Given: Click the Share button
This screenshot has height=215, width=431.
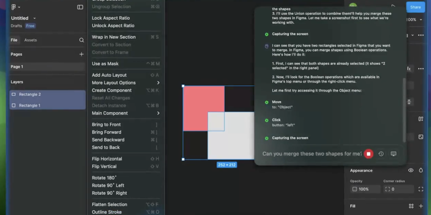Looking at the screenshot, I should coord(415,7).
